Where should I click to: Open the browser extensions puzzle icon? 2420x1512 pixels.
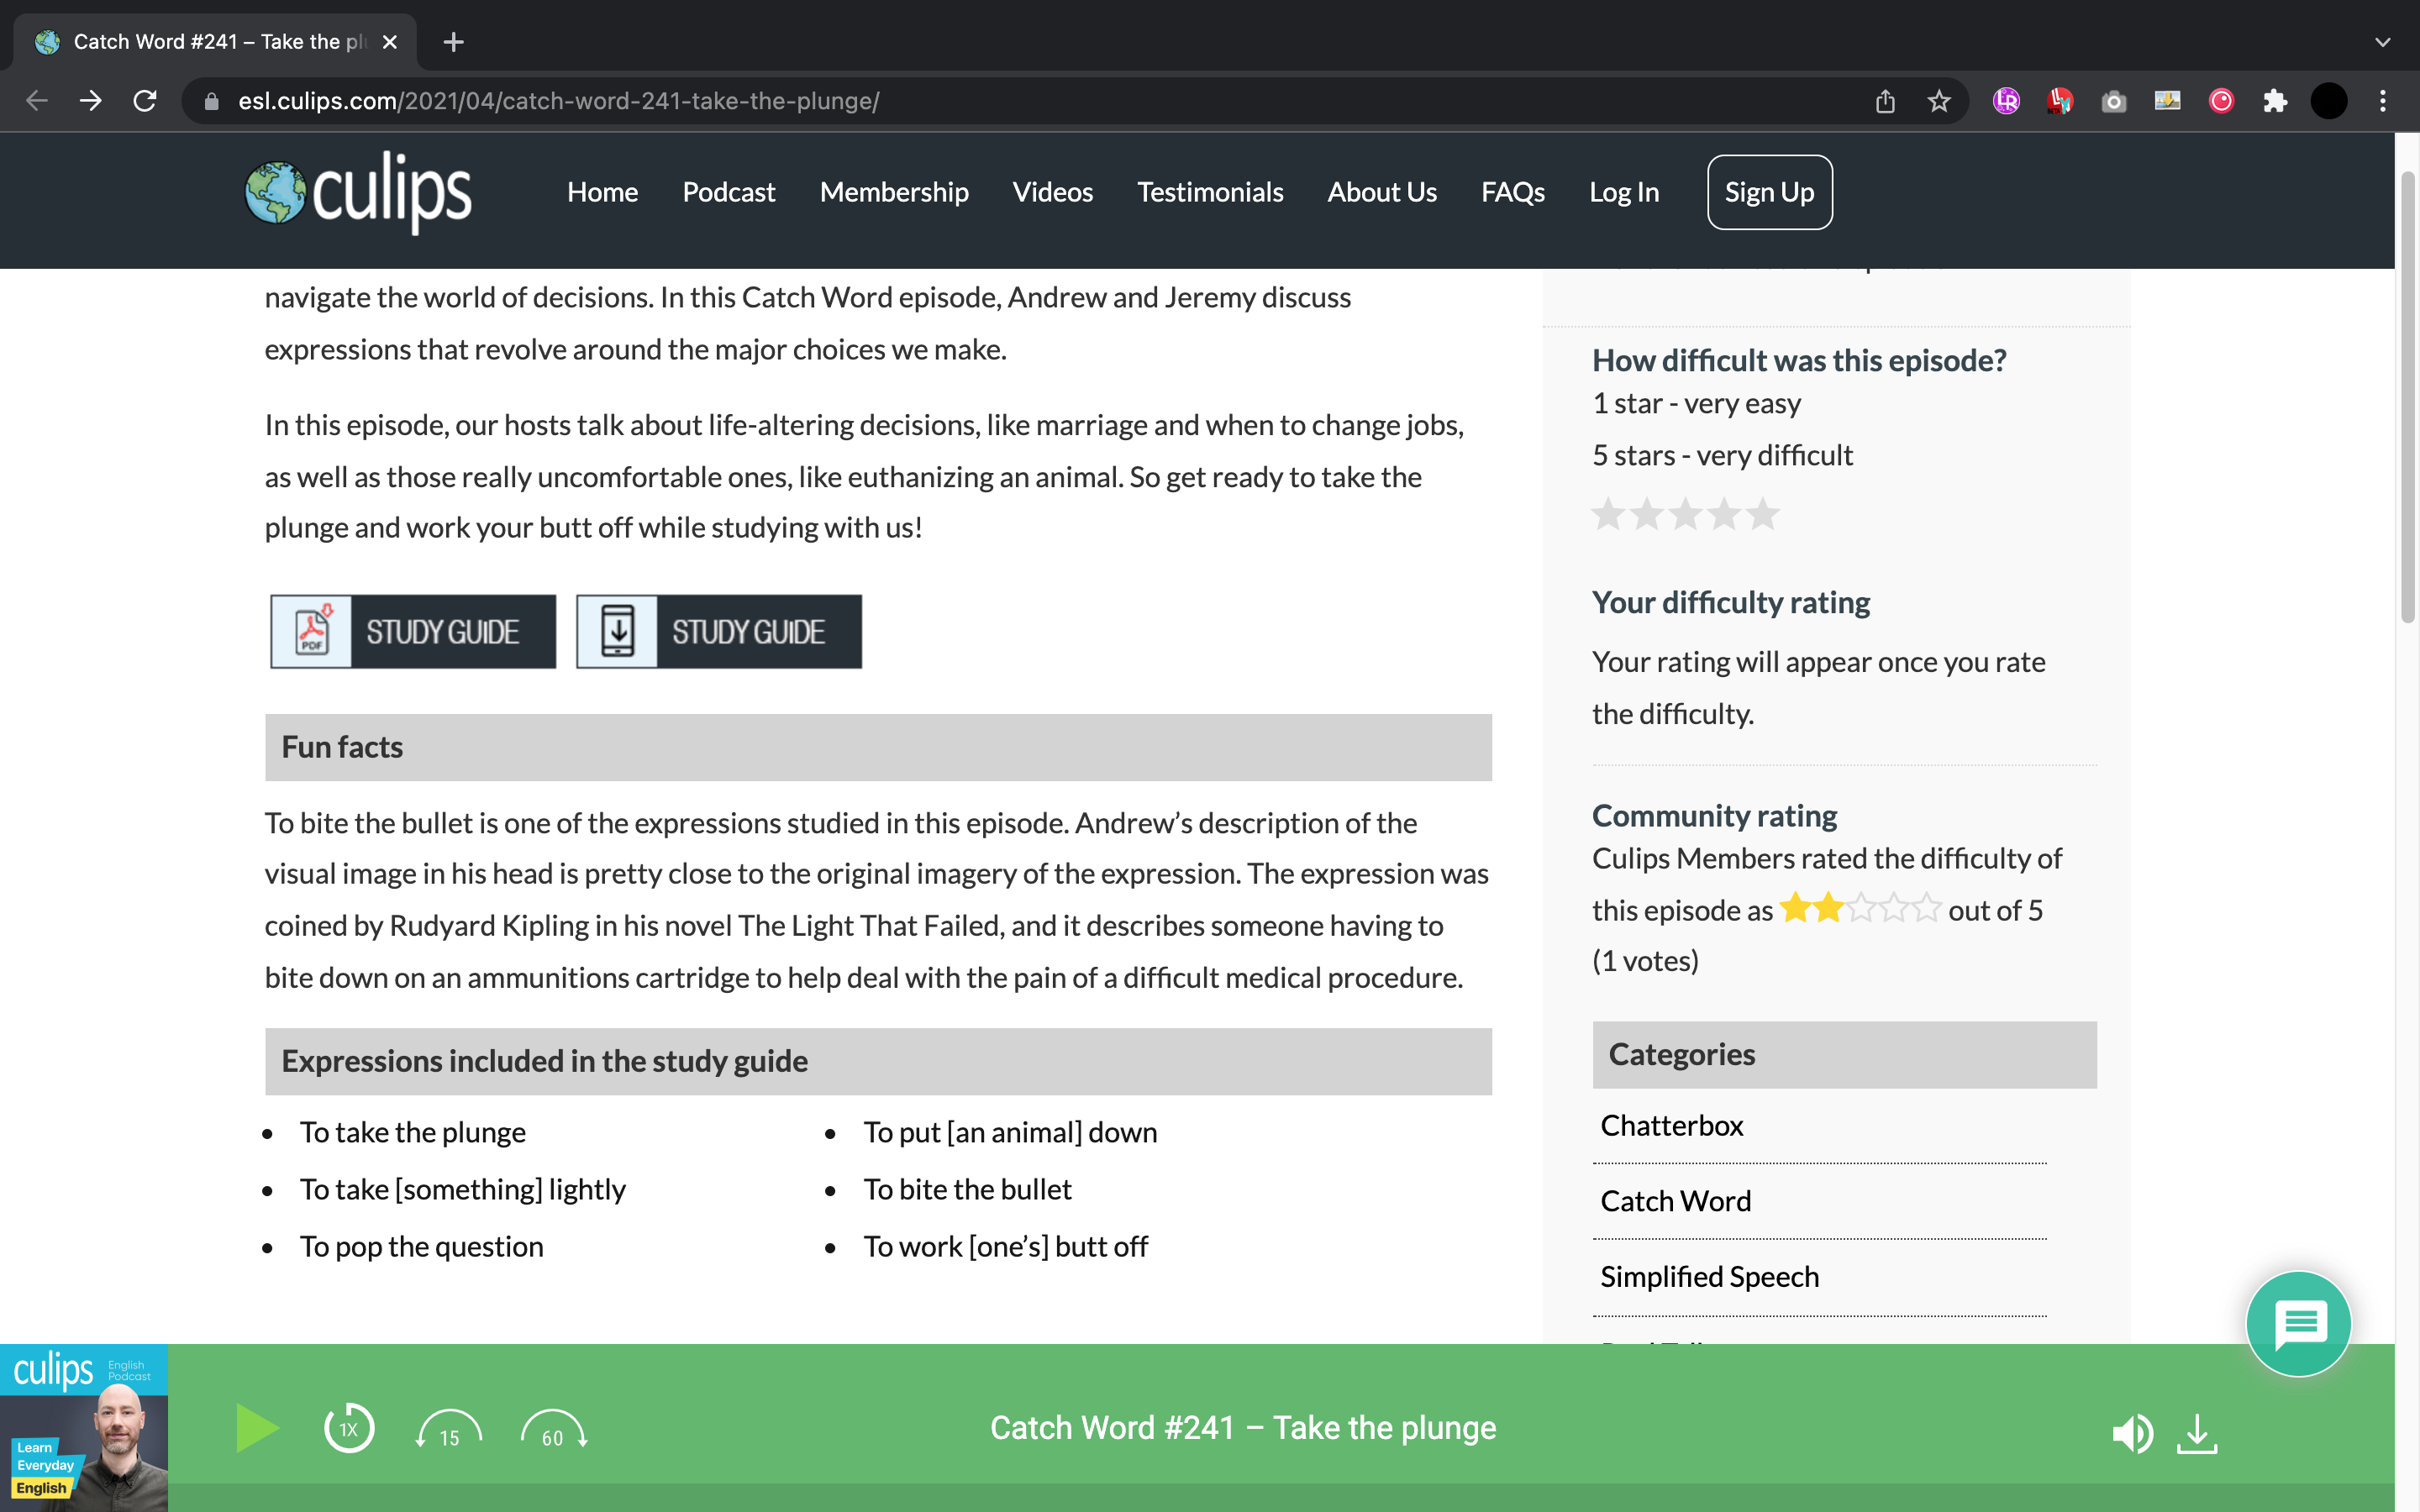pos(2275,101)
